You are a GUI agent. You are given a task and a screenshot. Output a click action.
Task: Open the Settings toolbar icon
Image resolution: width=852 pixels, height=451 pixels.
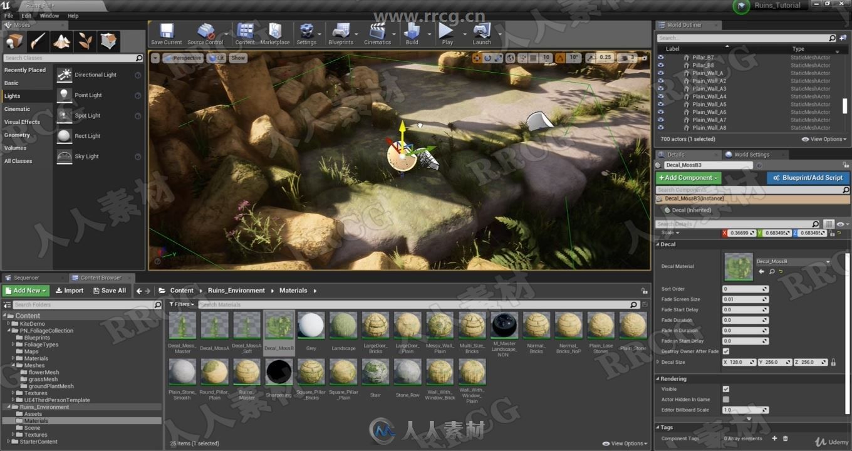click(306, 34)
